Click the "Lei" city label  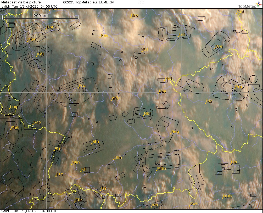click(x=182, y=35)
